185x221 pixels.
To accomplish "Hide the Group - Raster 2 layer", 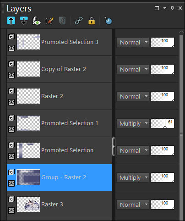I will [x=11, y=183].
